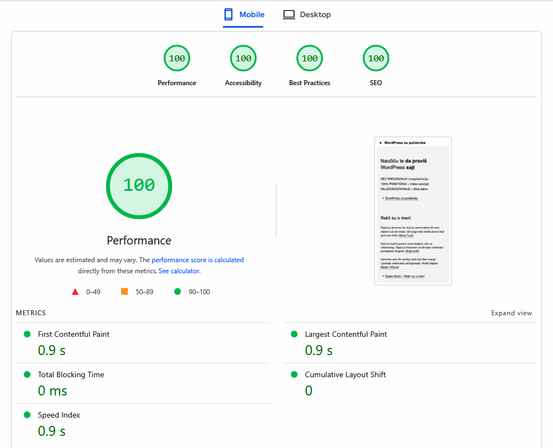Image resolution: width=553 pixels, height=448 pixels.
Task: Click the desktop monitor icon
Action: point(289,15)
